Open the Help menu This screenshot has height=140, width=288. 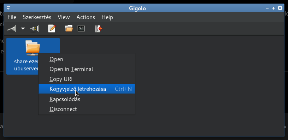pos(107,17)
